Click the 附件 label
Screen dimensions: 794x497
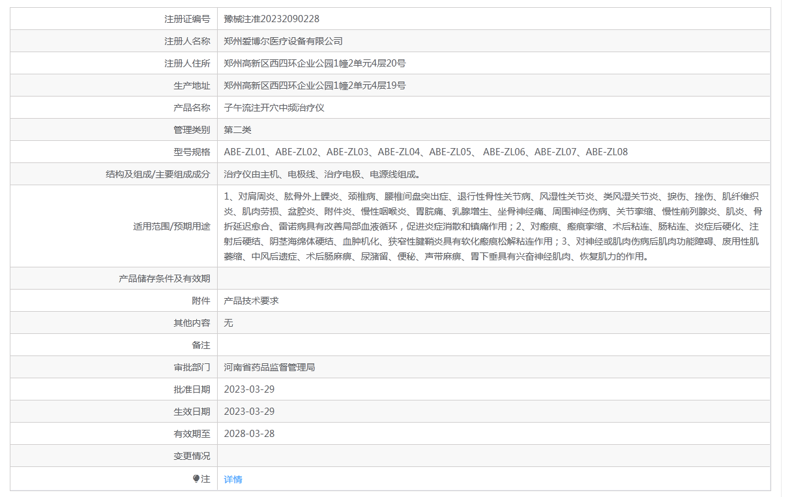pos(201,301)
